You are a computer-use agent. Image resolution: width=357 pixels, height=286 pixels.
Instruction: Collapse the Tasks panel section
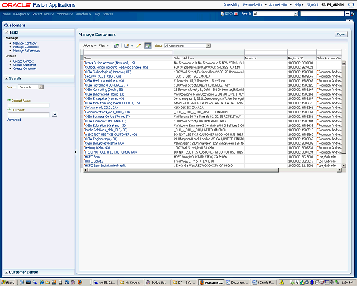pyautogui.click(x=7, y=32)
